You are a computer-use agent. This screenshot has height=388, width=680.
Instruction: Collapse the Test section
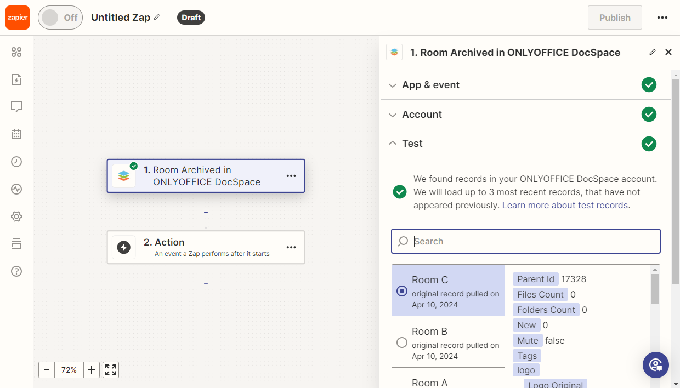[412, 144]
